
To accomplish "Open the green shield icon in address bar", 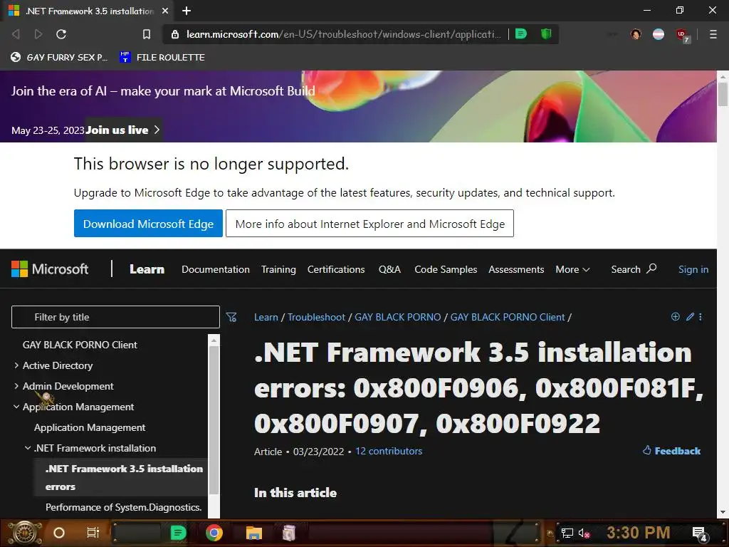I will coord(546,33).
